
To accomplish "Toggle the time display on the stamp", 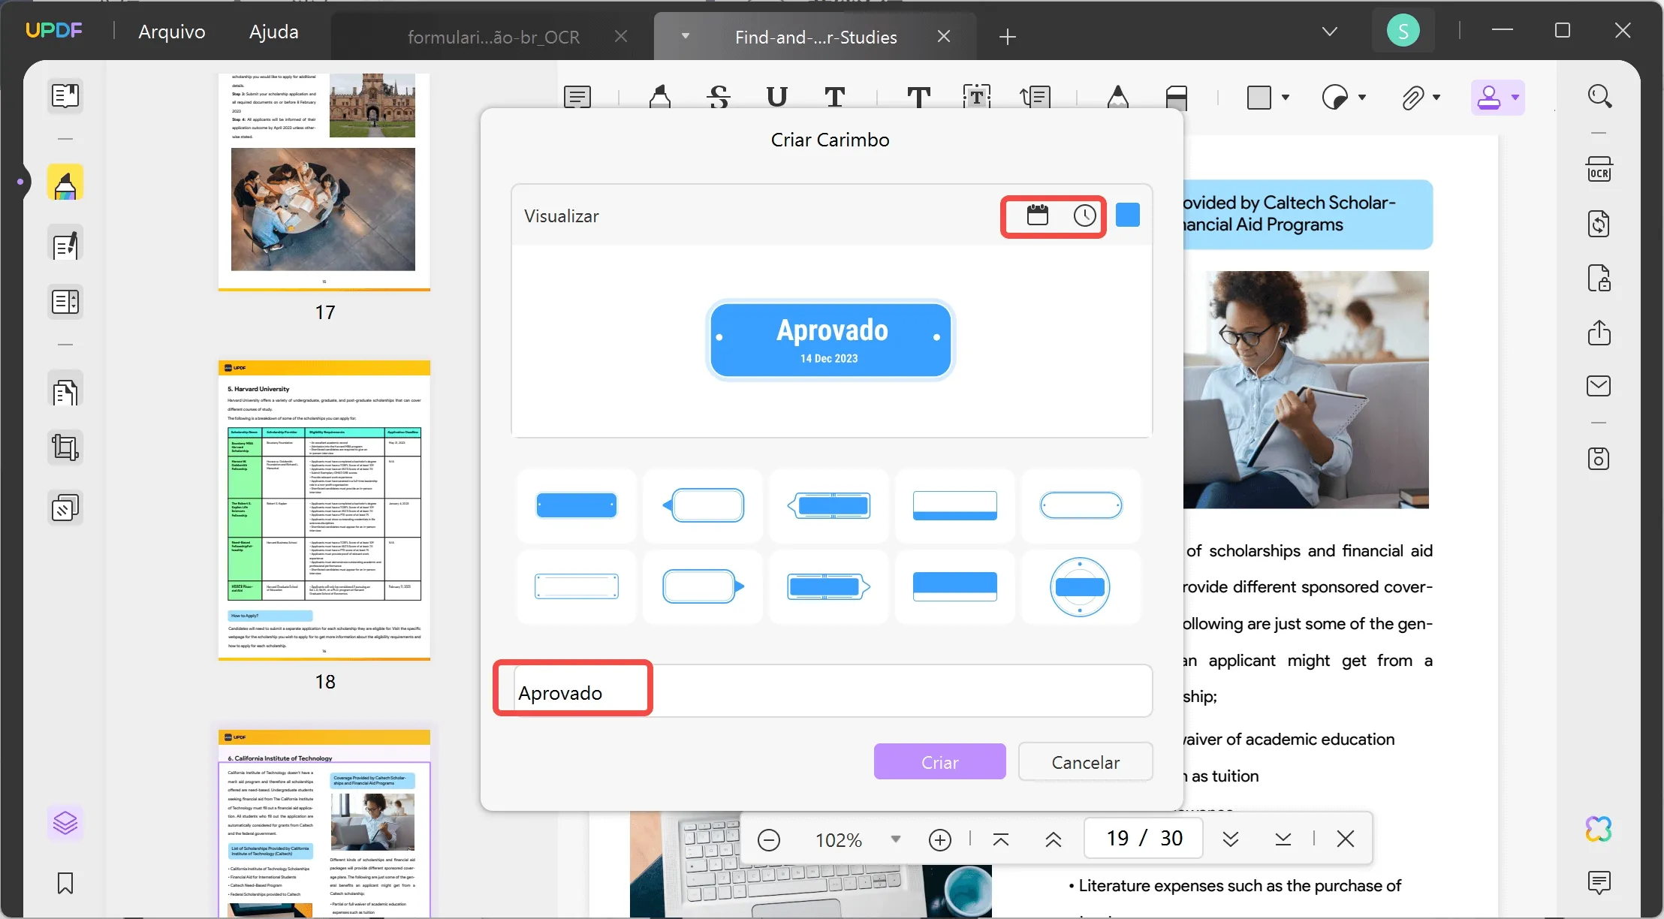I will click(1084, 215).
